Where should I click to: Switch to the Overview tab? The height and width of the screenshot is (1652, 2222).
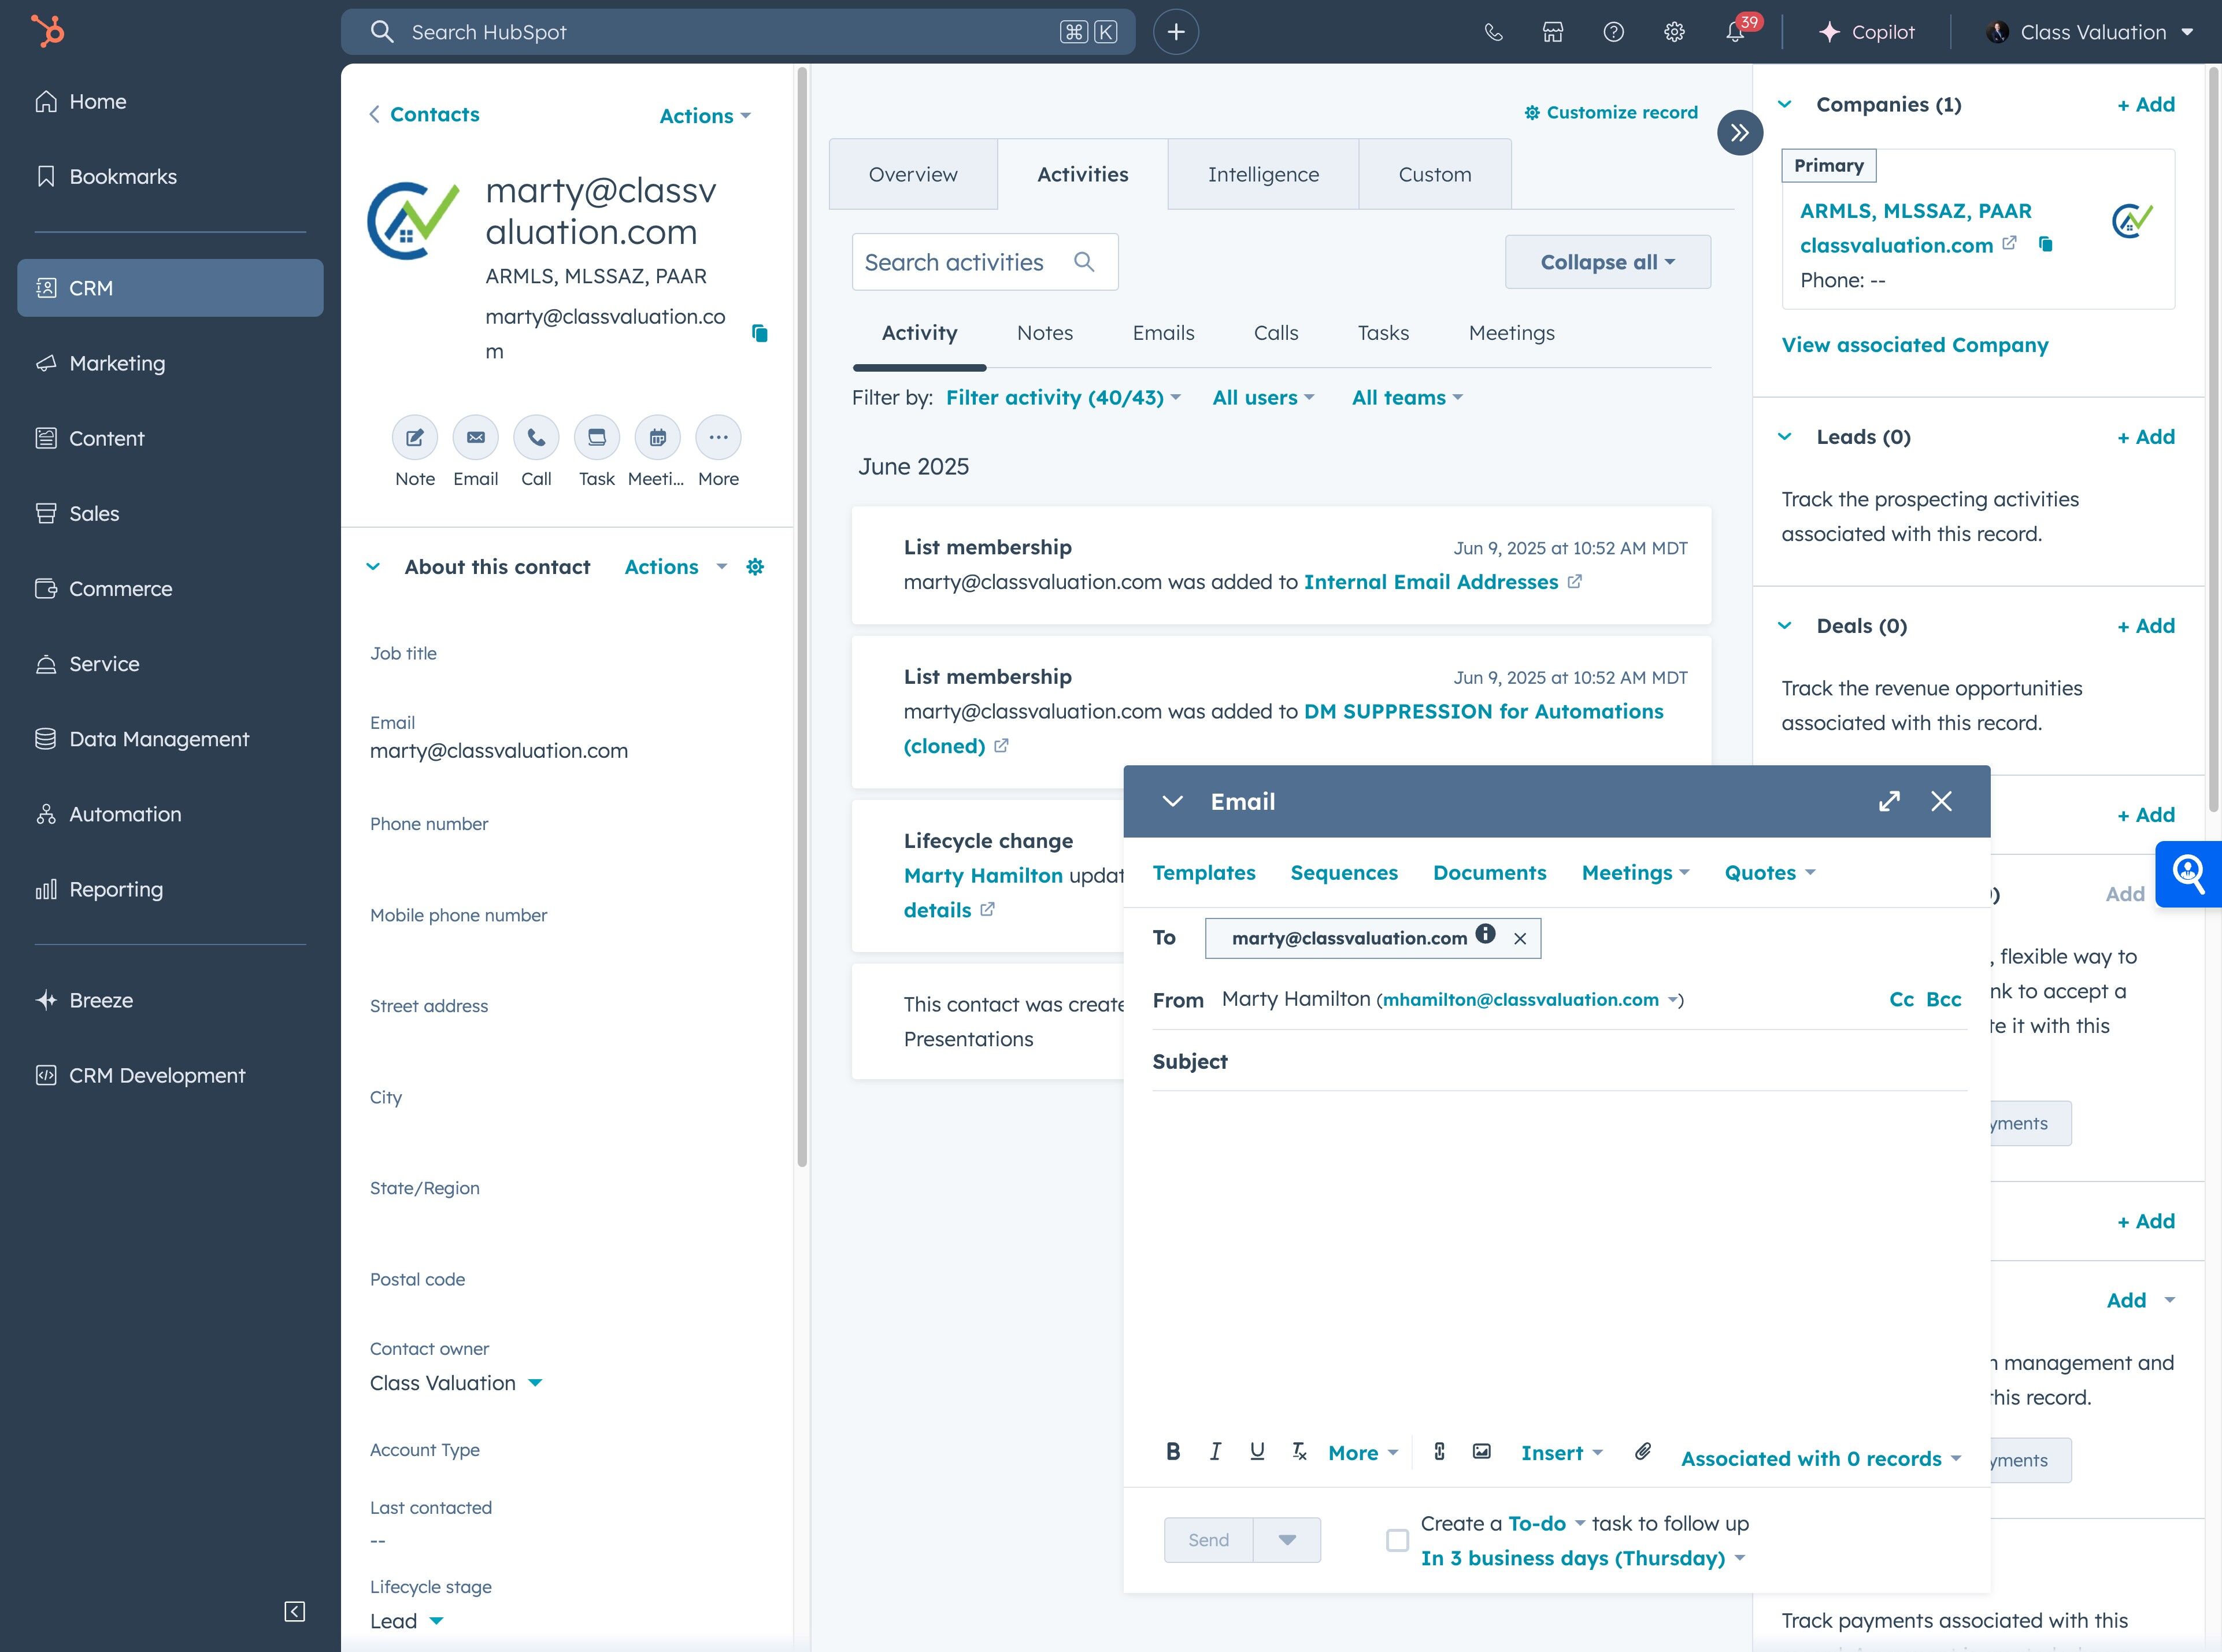[912, 175]
